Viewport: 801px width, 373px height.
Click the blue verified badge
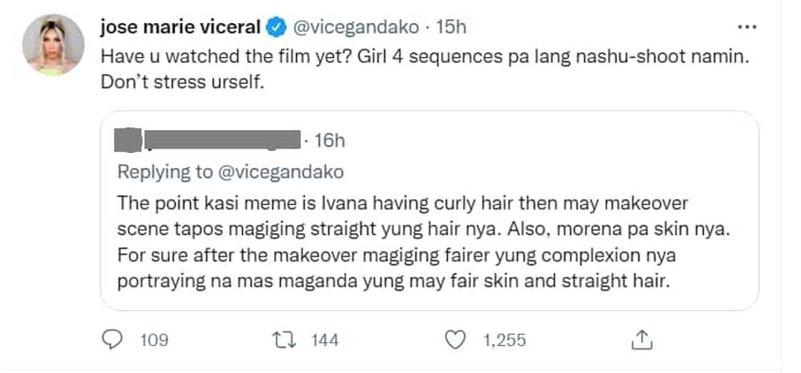click(x=275, y=28)
